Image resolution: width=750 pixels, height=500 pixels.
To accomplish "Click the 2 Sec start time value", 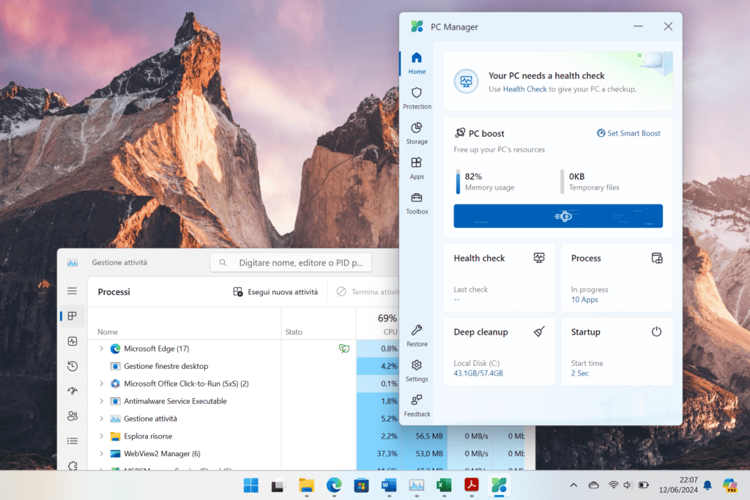I will pyautogui.click(x=580, y=373).
